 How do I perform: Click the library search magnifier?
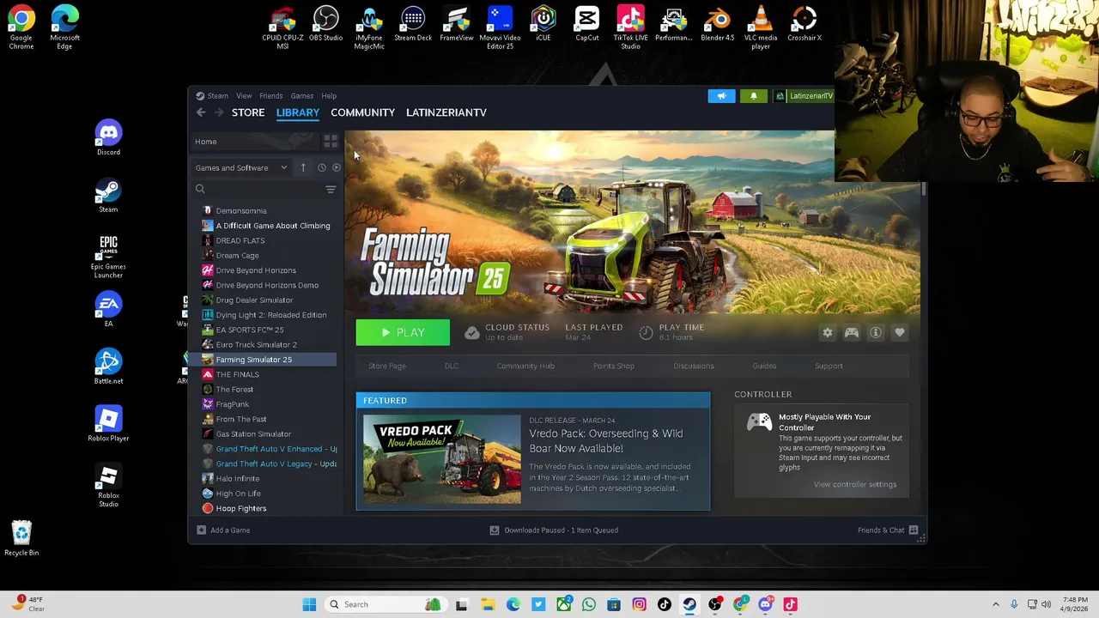tap(200, 190)
